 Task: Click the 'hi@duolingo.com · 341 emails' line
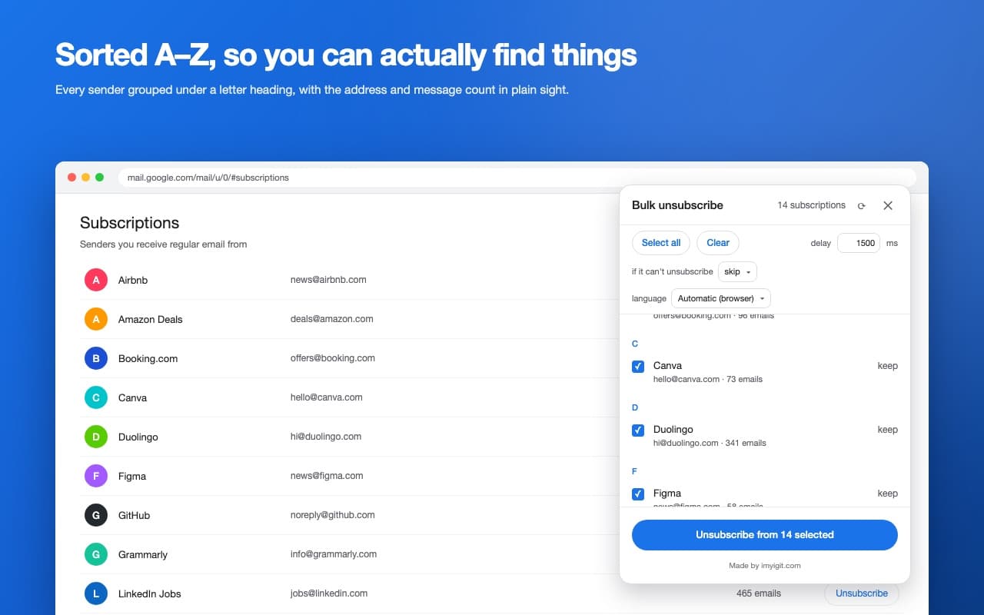coord(710,444)
